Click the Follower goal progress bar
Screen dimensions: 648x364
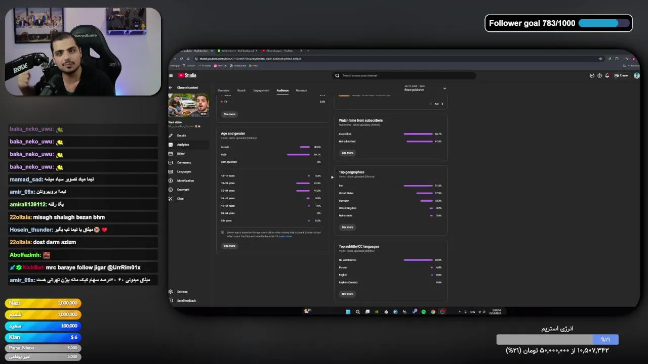tap(604, 23)
